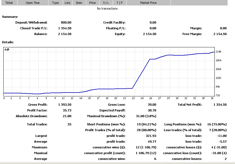The height and width of the screenshot is (164, 235).
Task: Click the No transactions row
Action: tap(107, 8)
